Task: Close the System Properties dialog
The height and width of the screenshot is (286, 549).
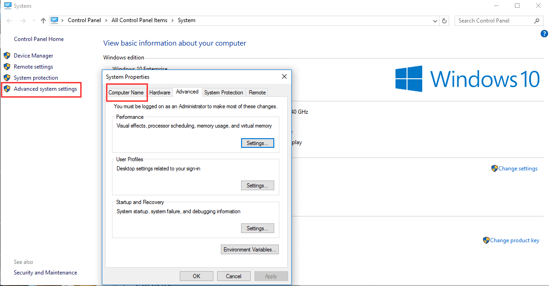Action: pyautogui.click(x=284, y=76)
